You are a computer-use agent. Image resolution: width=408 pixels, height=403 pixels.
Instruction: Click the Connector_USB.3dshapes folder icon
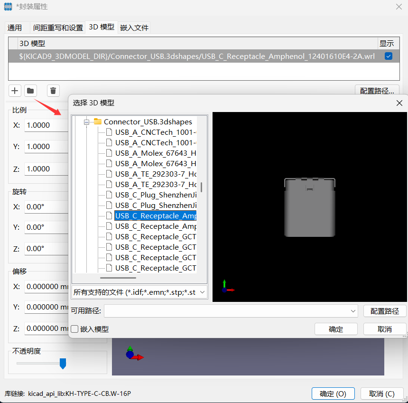click(98, 122)
